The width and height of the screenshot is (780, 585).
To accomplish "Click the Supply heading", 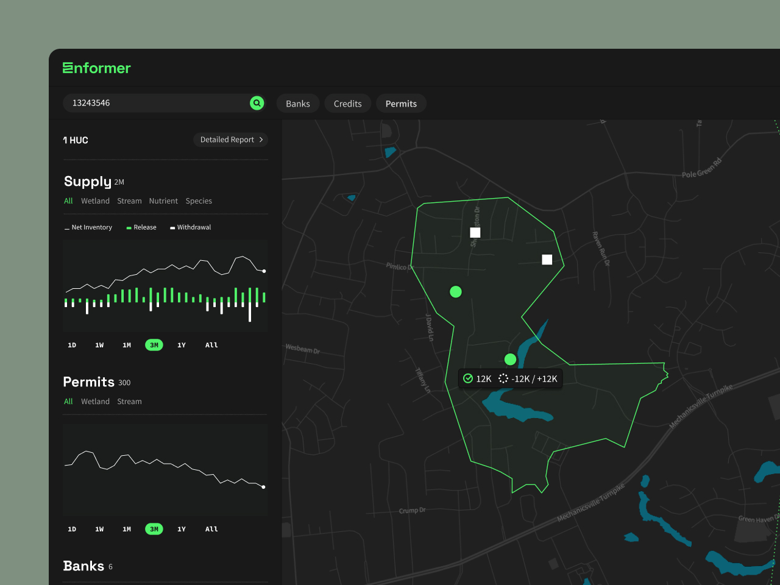I will [88, 182].
